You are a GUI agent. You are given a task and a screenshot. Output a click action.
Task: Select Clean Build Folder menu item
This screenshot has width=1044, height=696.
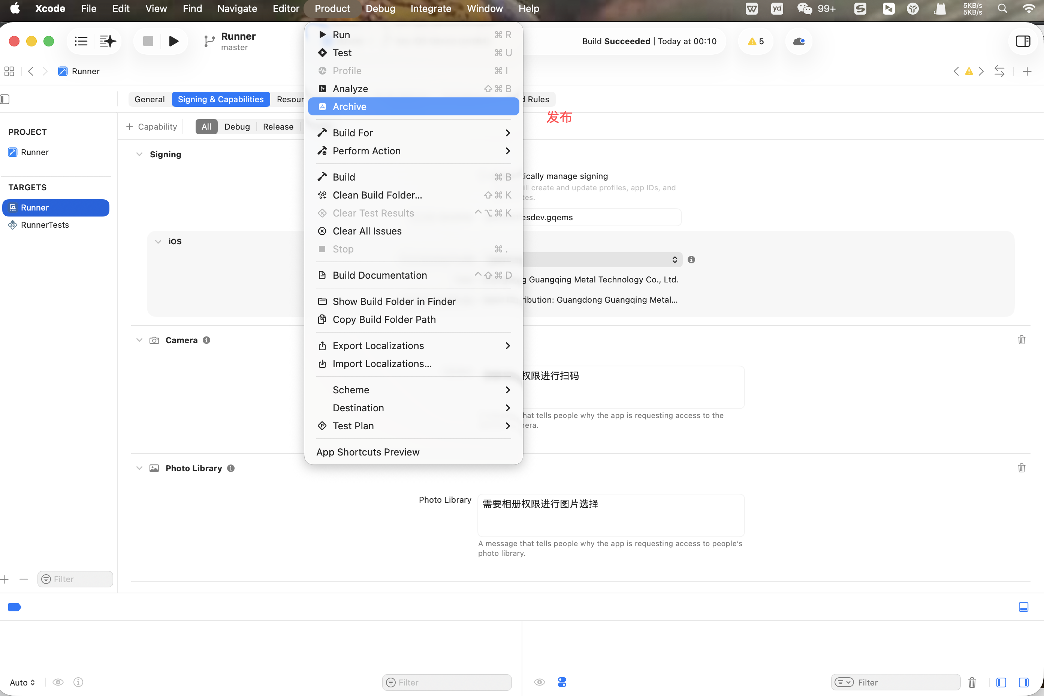click(x=377, y=195)
